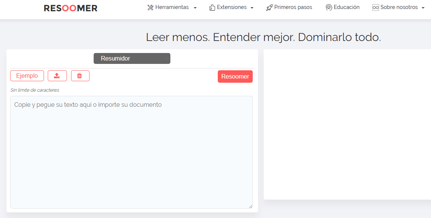The height and width of the screenshot is (218, 431).
Task: Click the empty summary output panel
Action: tap(347, 124)
